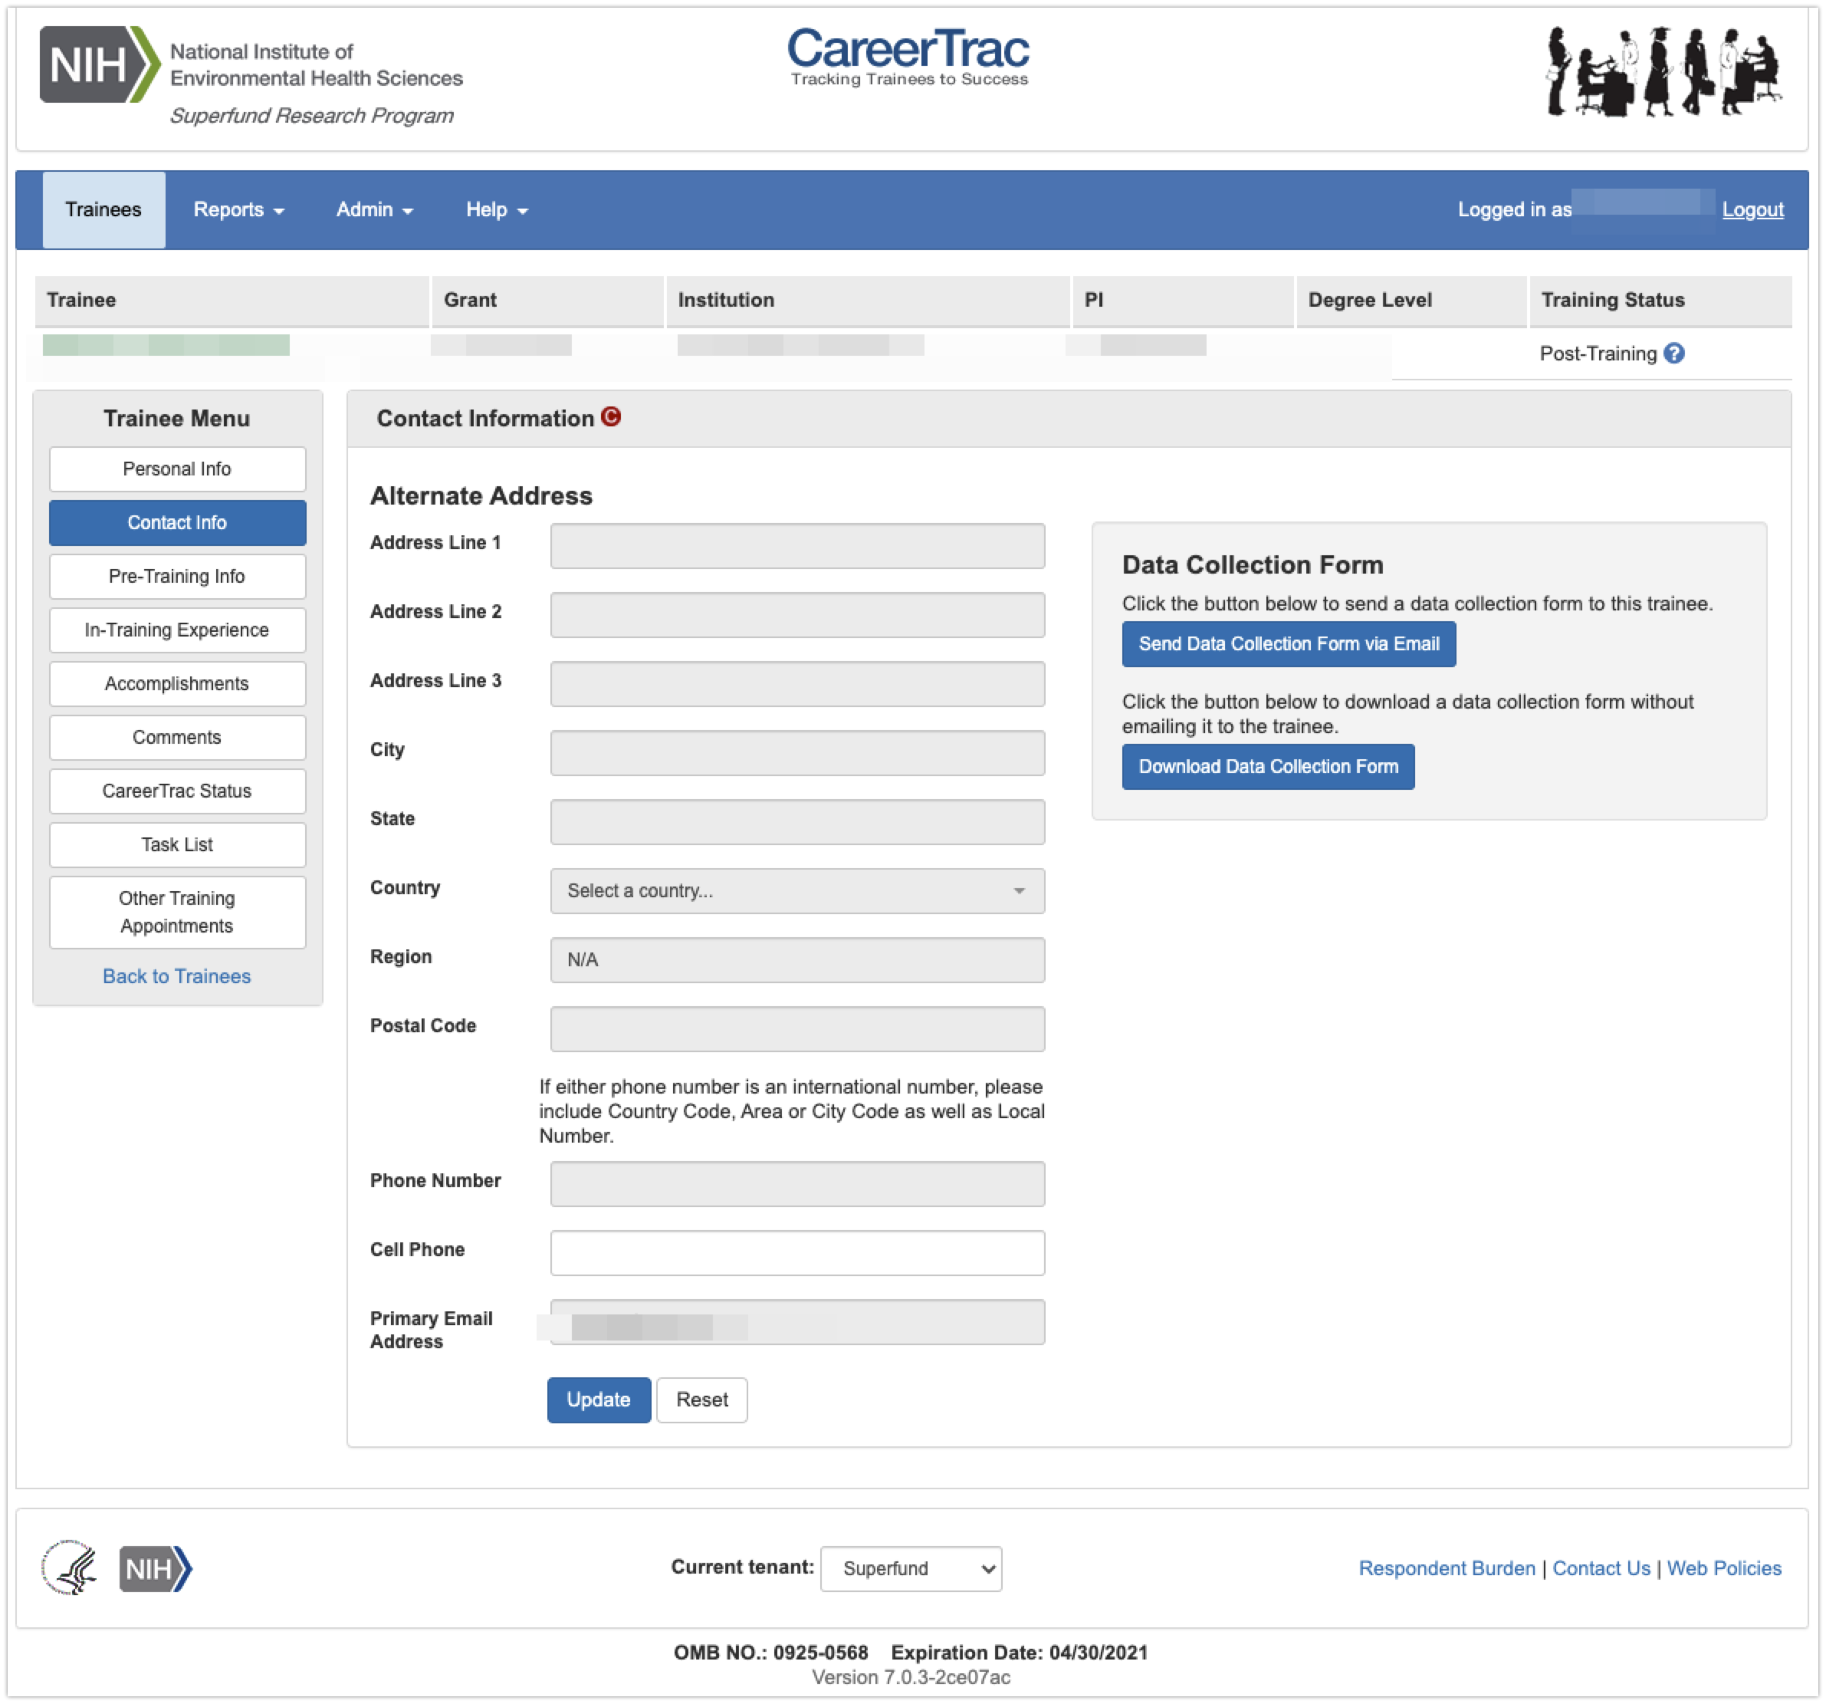Open the Country select dropdown
The image size is (1826, 1704).
796,890
